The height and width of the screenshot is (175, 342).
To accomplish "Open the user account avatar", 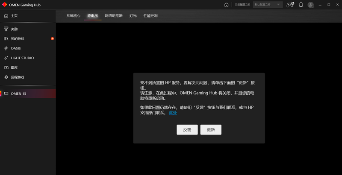I will (311, 5).
